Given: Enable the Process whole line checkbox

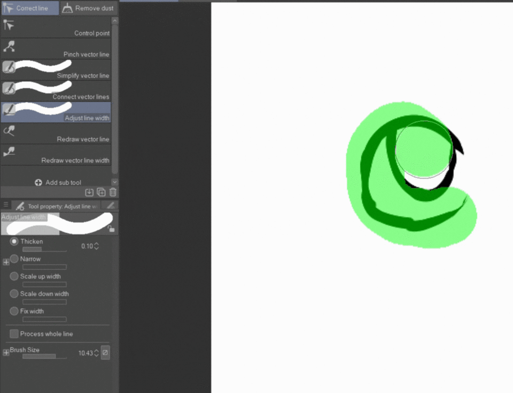Looking at the screenshot, I should (x=14, y=334).
